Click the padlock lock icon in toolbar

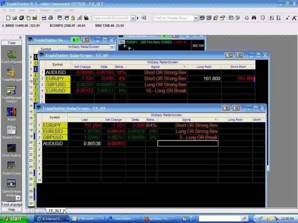point(73,18)
